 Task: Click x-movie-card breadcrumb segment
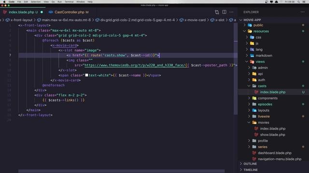point(195,20)
